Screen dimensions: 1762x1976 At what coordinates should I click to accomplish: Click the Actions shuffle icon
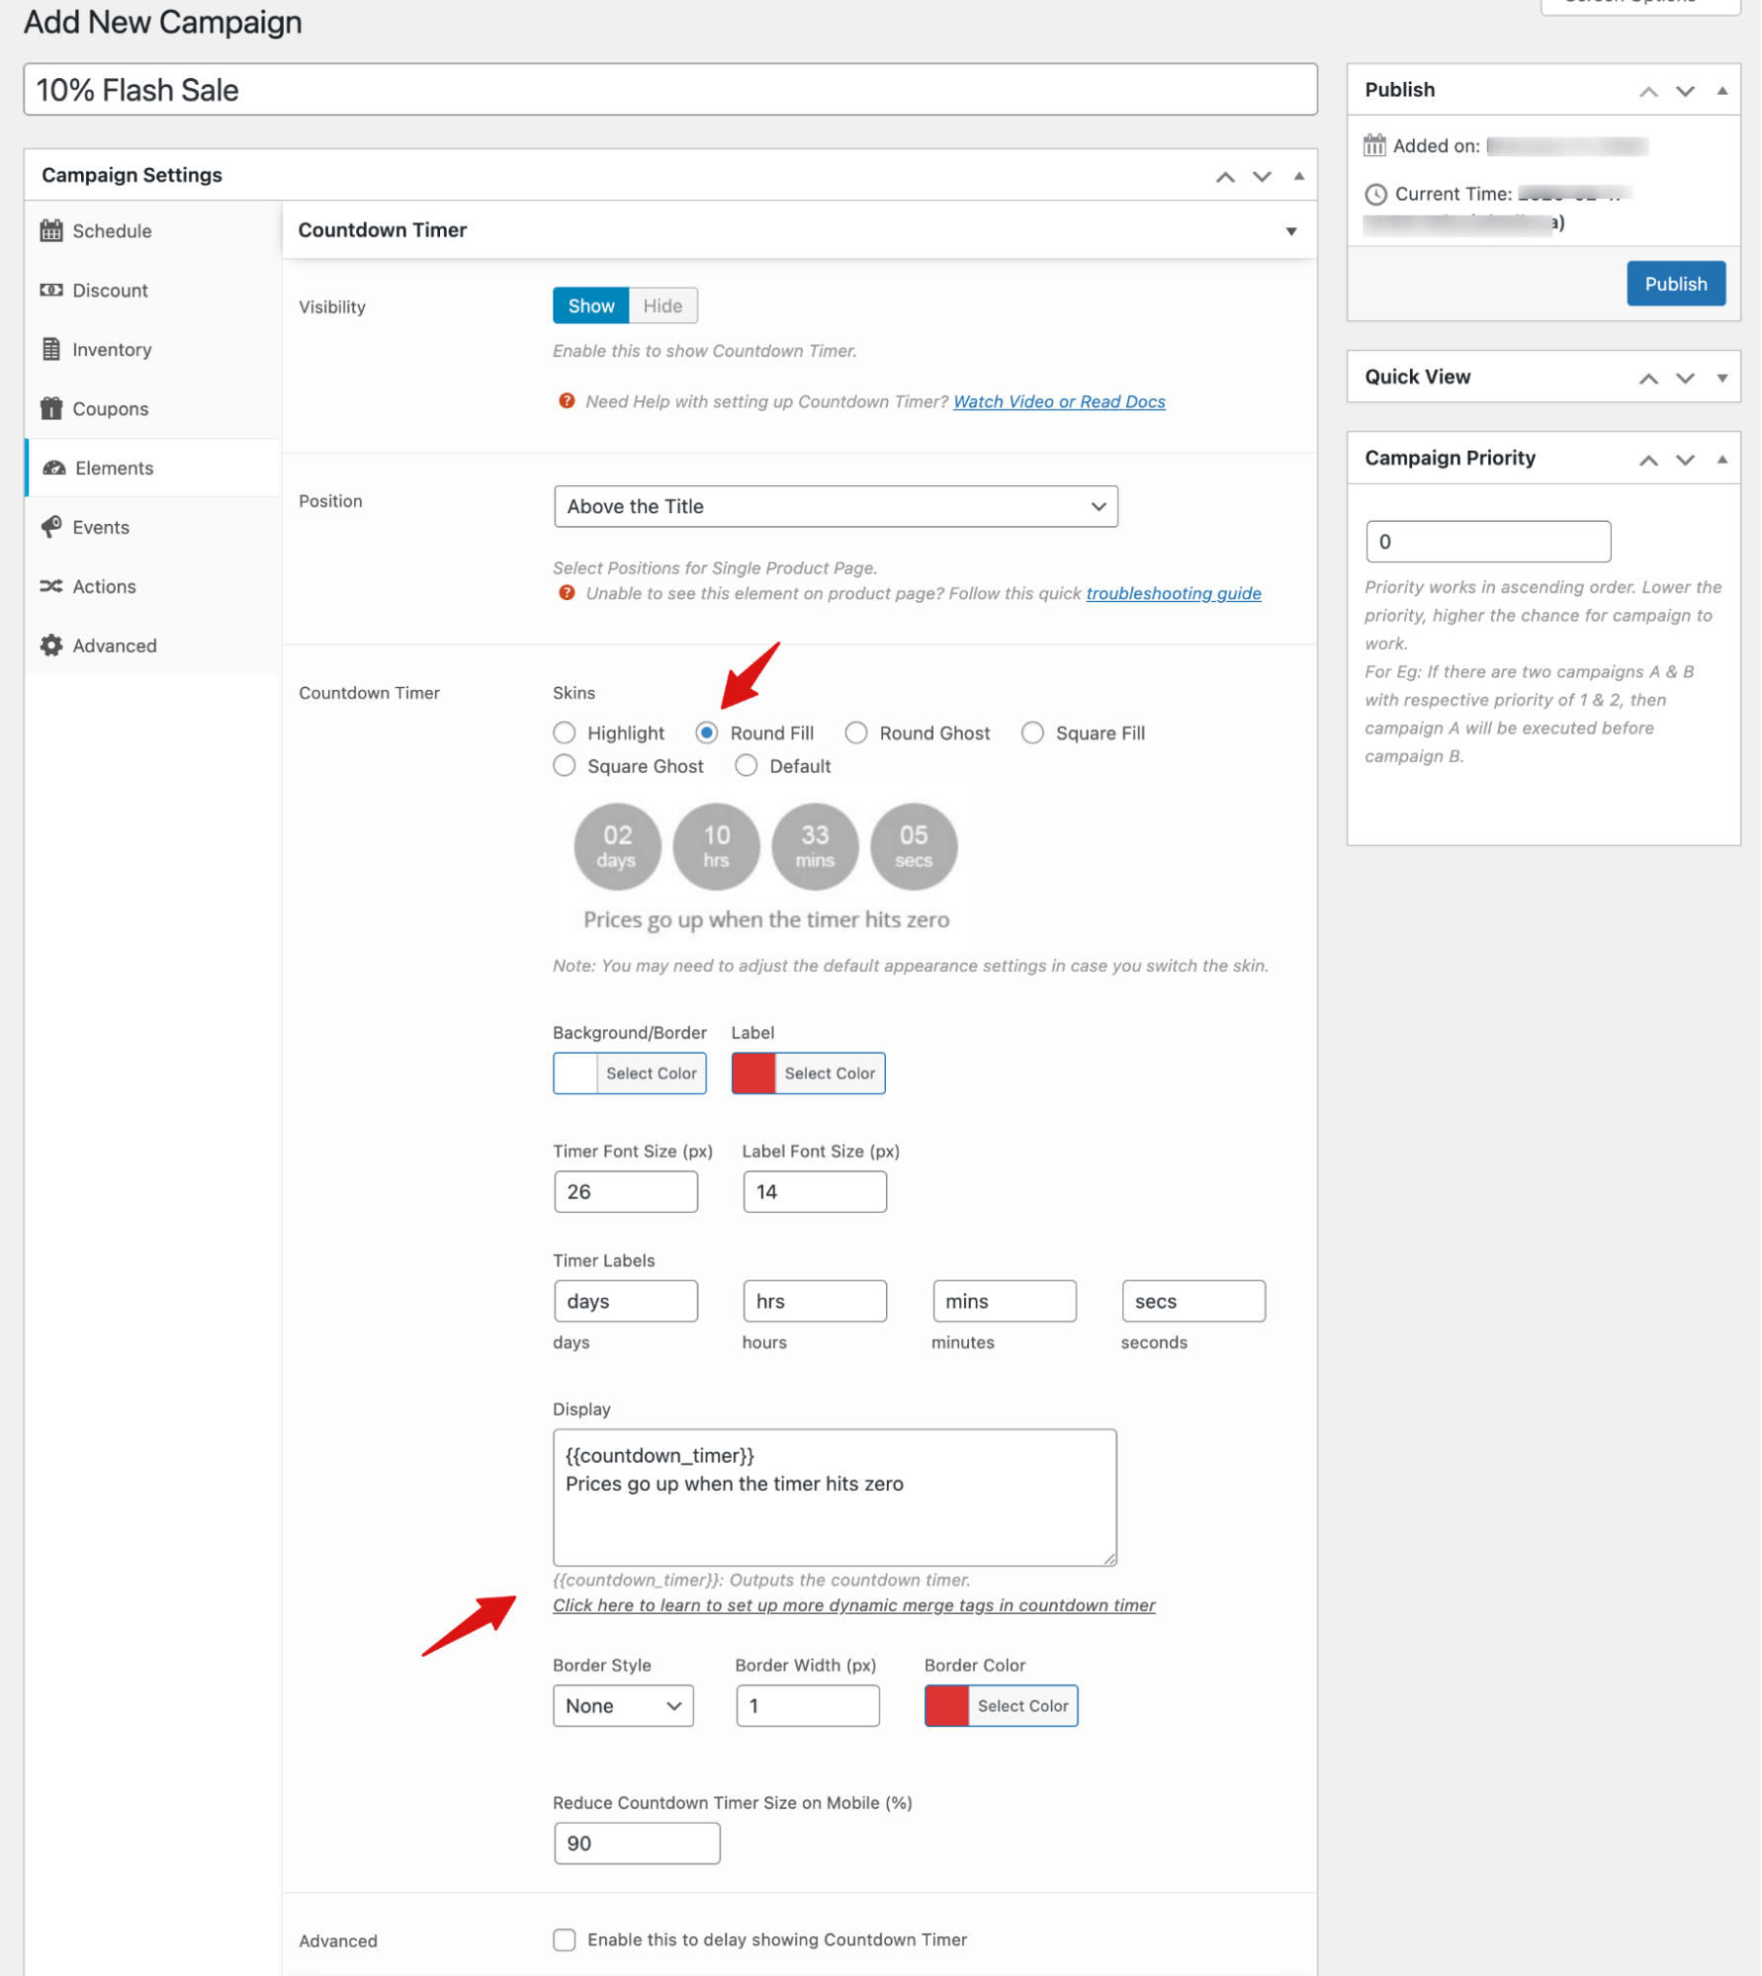(x=51, y=586)
